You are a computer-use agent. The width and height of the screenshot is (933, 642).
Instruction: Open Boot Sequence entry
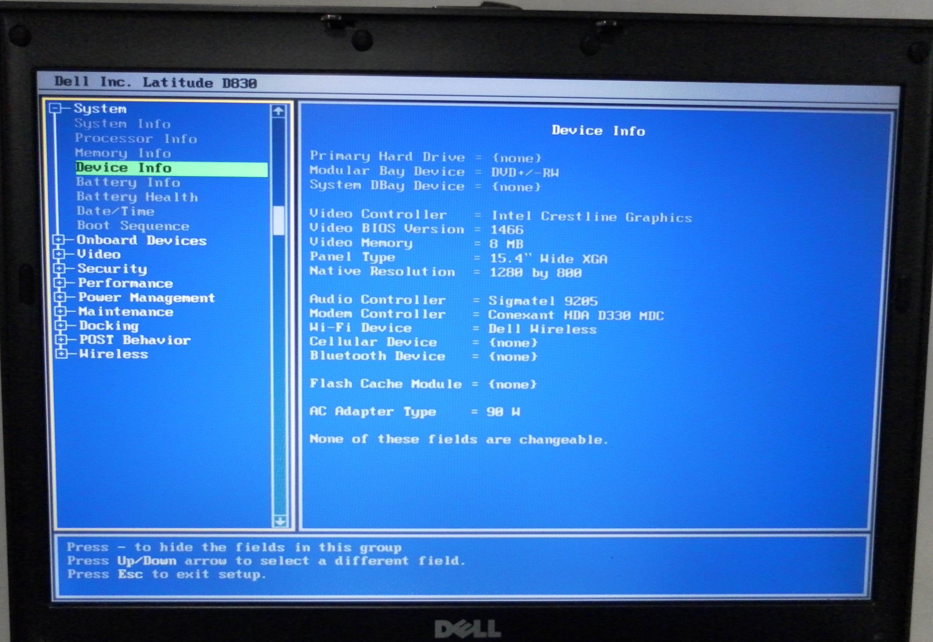tap(133, 226)
